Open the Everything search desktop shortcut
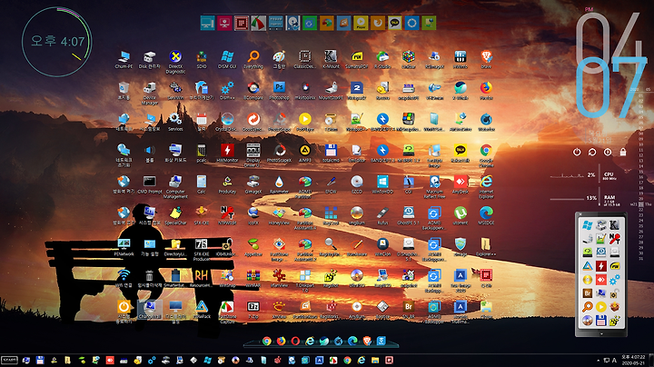Viewport: 654px width, 367px height. [253, 59]
